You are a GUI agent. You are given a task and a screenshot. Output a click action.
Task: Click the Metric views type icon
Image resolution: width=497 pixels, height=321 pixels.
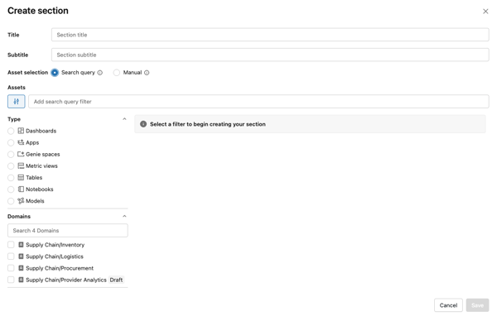tap(21, 166)
